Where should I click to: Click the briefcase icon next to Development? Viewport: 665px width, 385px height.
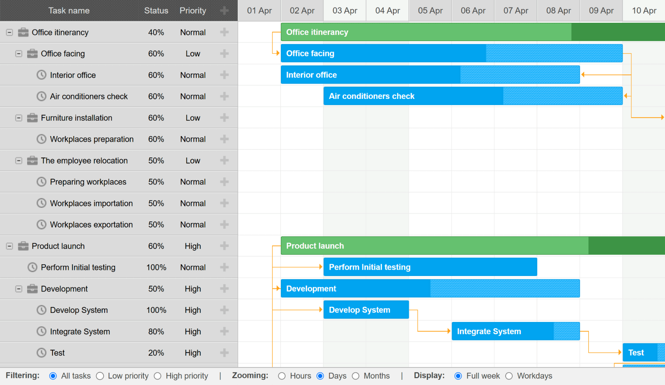tap(32, 289)
